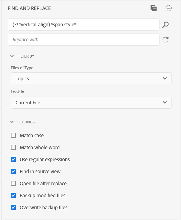Click the Replace circular arrow icon
The image size is (181, 220).
[x=165, y=40]
